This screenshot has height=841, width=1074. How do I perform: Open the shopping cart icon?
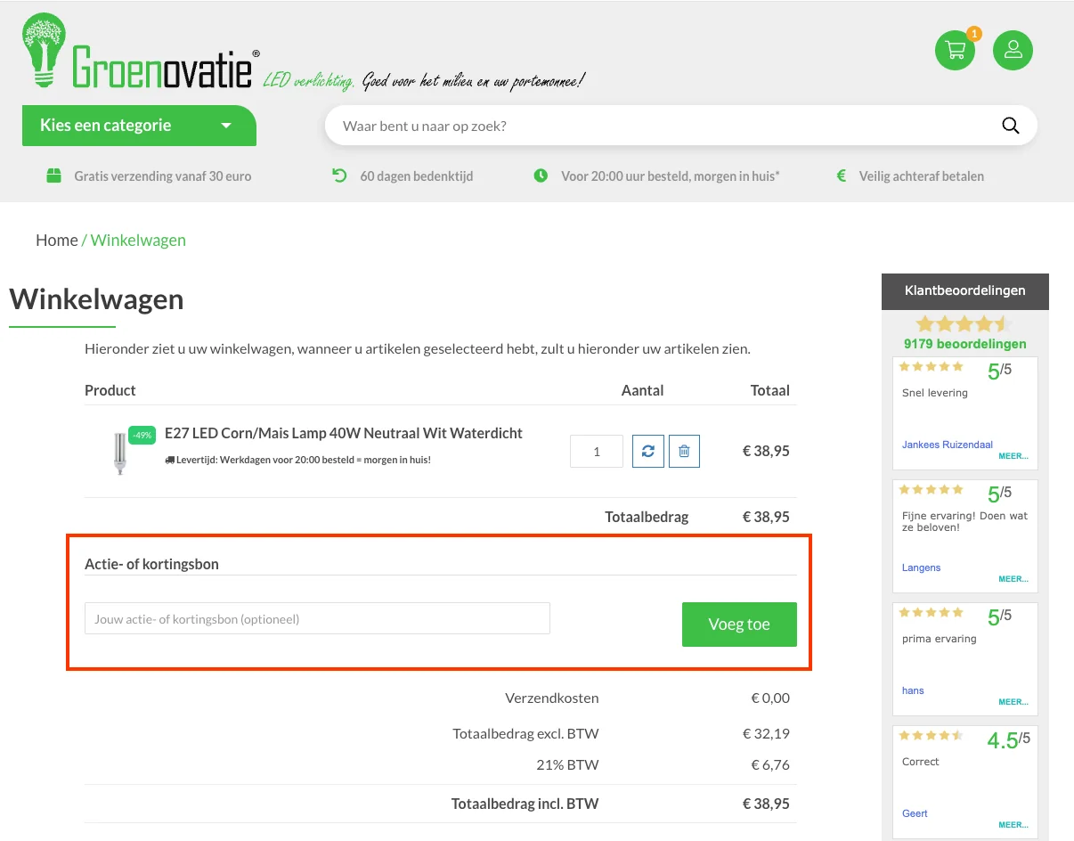(x=955, y=50)
